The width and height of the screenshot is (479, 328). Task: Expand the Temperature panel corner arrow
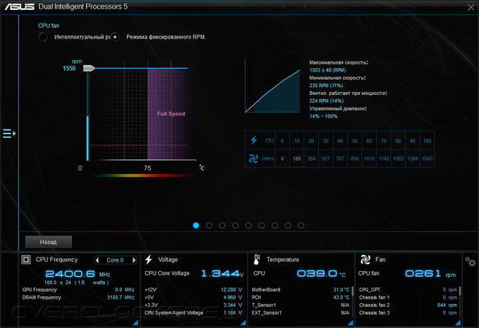[x=351, y=323]
